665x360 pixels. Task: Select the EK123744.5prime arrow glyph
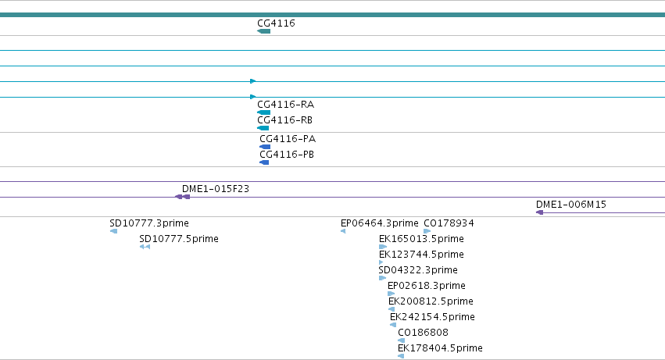(381, 262)
